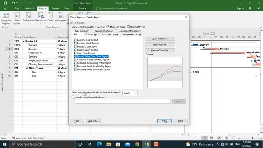
Task: Click Manage Template button
Action: click(x=161, y=50)
